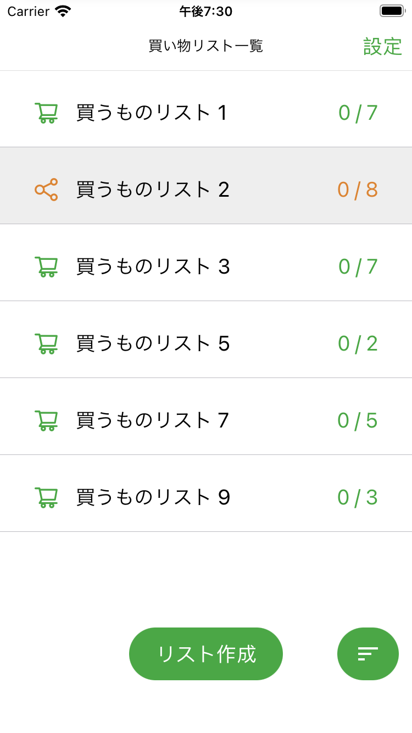Tap the 0/2 item count
This screenshot has width=412, height=733.
point(358,343)
